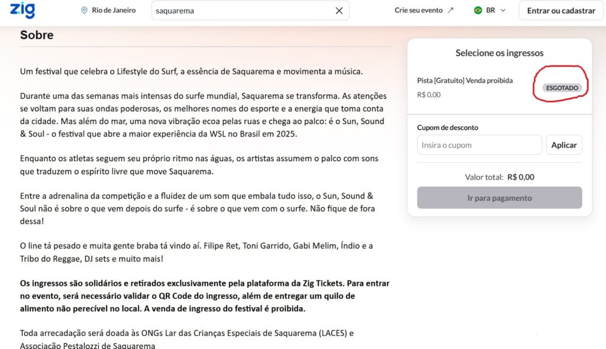
Task: Click the Valor total amount
Action: click(521, 177)
